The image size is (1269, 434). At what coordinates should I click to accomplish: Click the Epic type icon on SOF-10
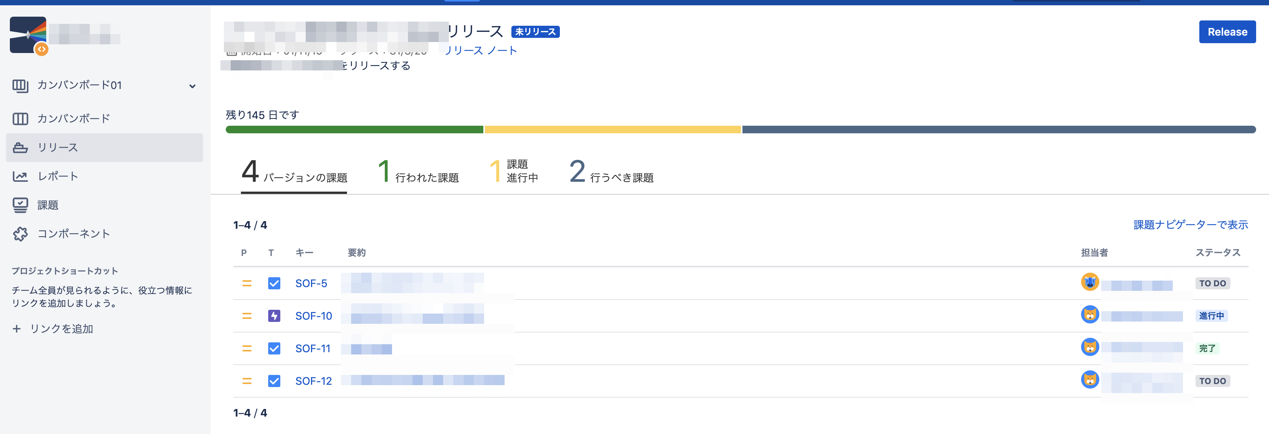pyautogui.click(x=274, y=316)
